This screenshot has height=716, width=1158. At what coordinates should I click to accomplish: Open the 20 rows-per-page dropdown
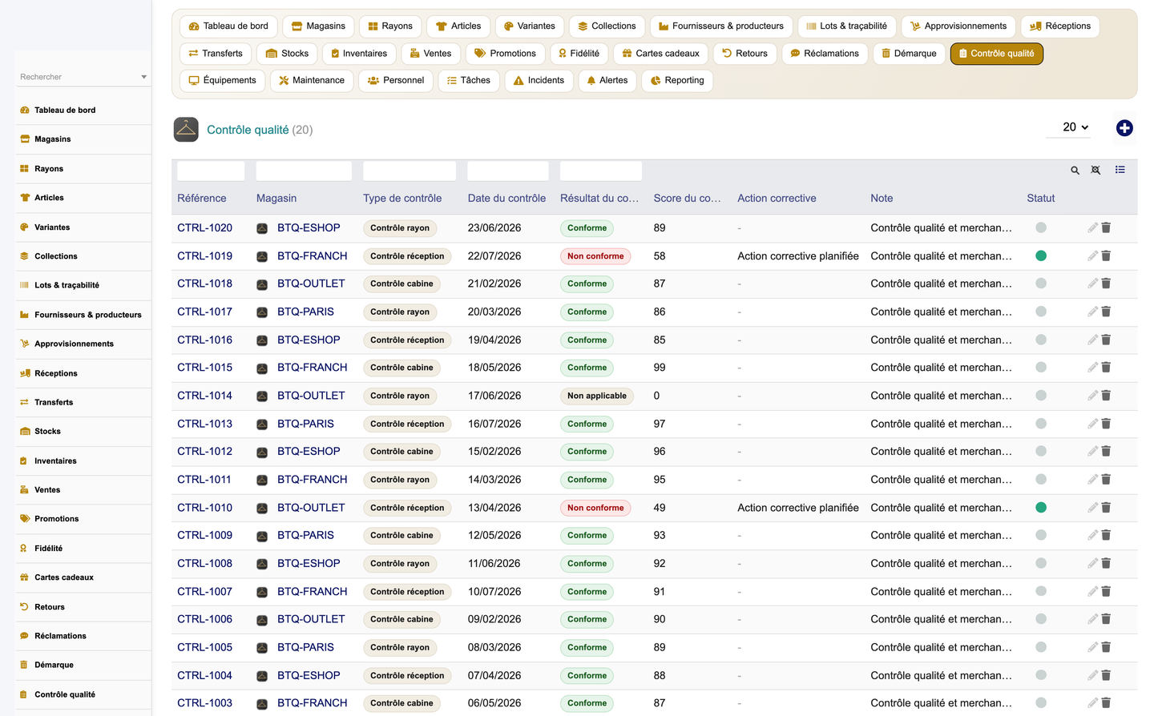pyautogui.click(x=1075, y=127)
